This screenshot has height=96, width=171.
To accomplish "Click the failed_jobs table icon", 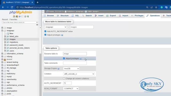I will point(8,36).
